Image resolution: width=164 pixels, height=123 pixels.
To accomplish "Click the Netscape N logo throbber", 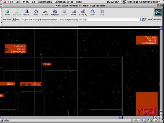I will click(158, 12).
